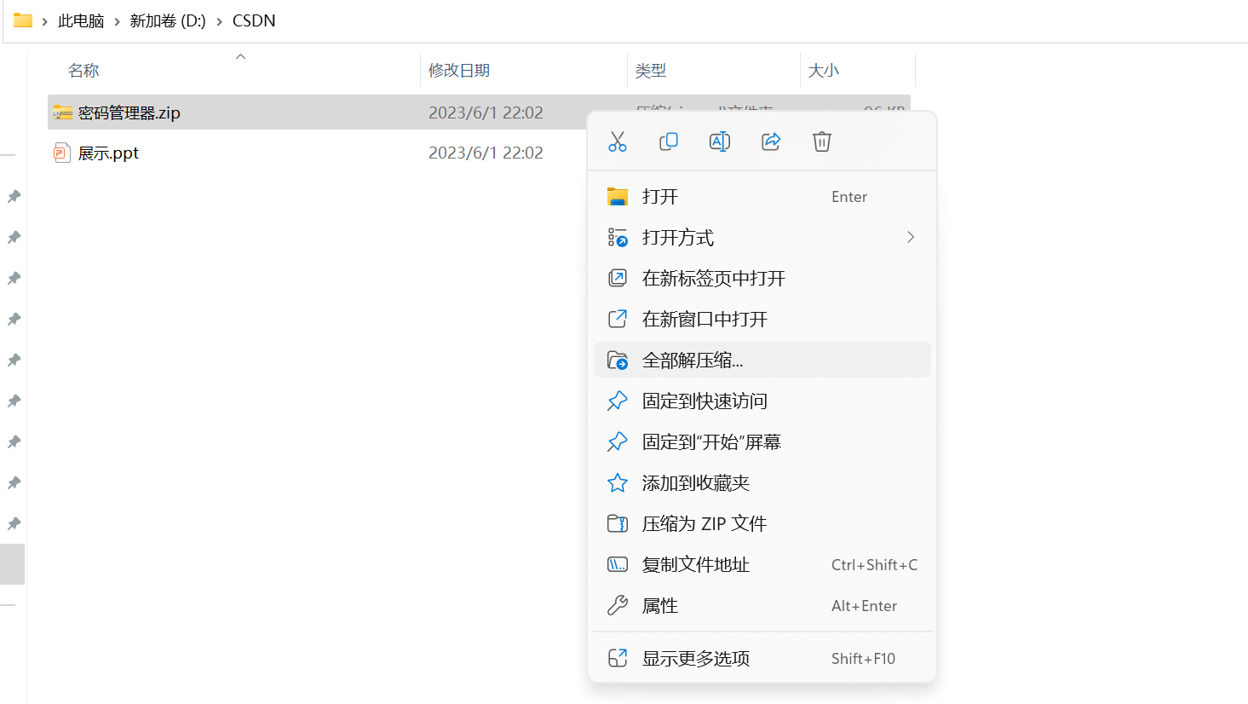The image size is (1248, 704).
Task: Click the pin icon beside 固定到"开始"屏幕
Action: click(618, 441)
